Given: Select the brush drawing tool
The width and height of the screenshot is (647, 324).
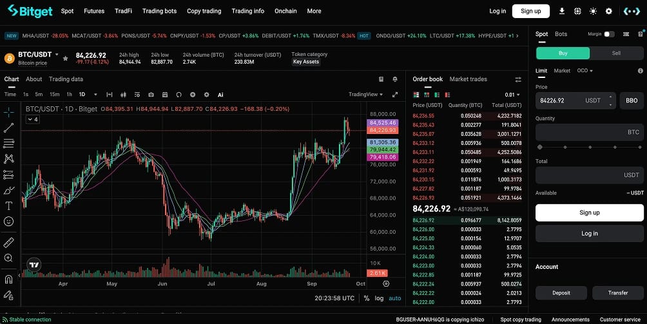Looking at the screenshot, I should coord(8,190).
